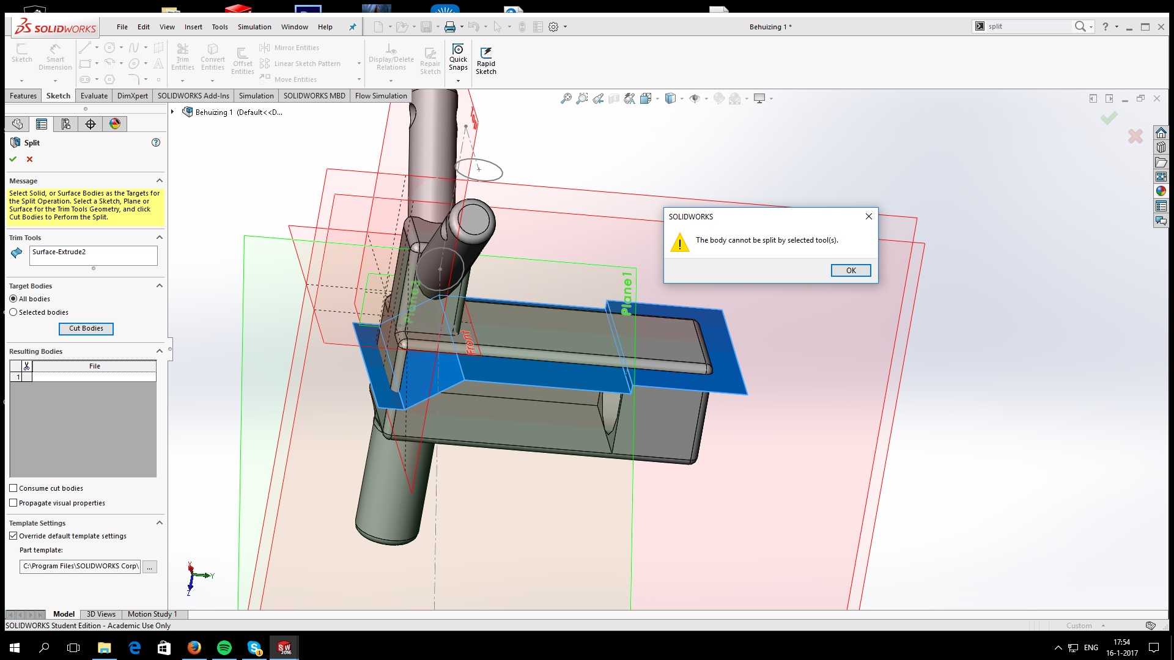Click the Zoom to Fit magnifier icon

coord(566,98)
